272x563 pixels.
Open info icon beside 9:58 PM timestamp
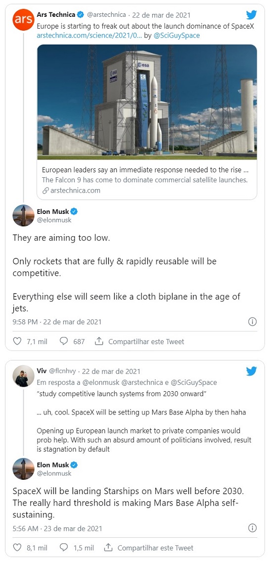tap(252, 322)
